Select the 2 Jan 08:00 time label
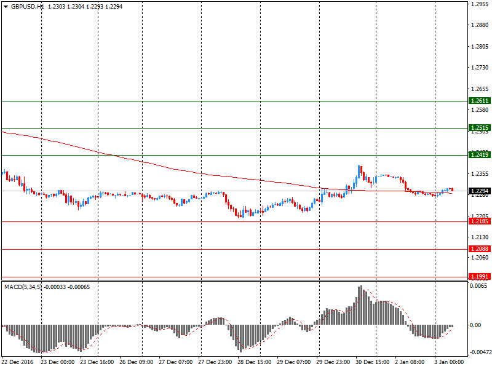This screenshot has height=369, width=492. tap(410, 362)
